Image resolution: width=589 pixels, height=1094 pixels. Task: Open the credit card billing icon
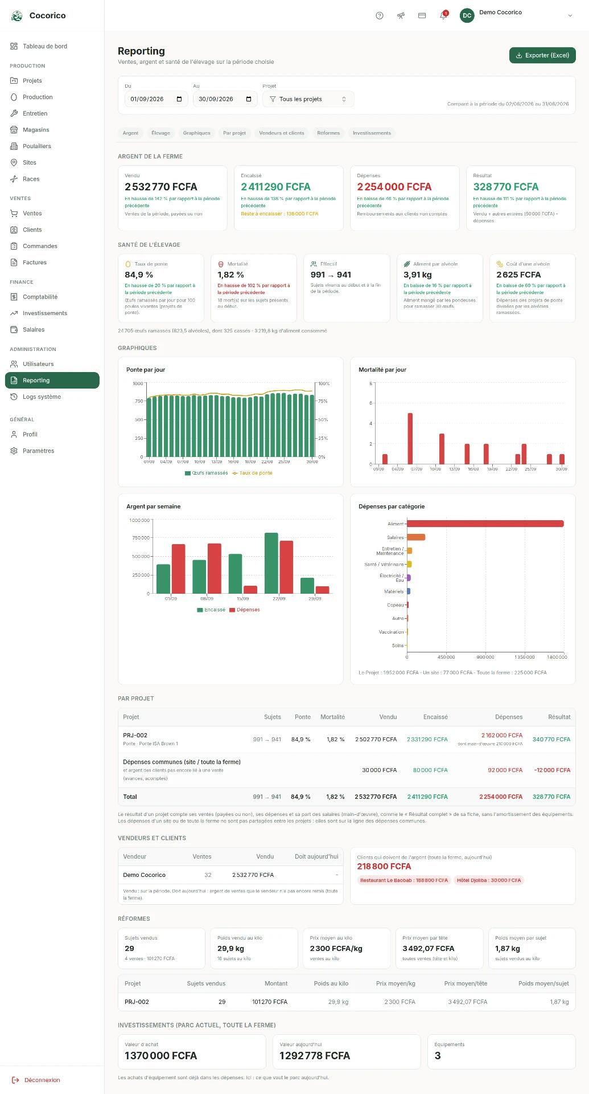pos(422,15)
